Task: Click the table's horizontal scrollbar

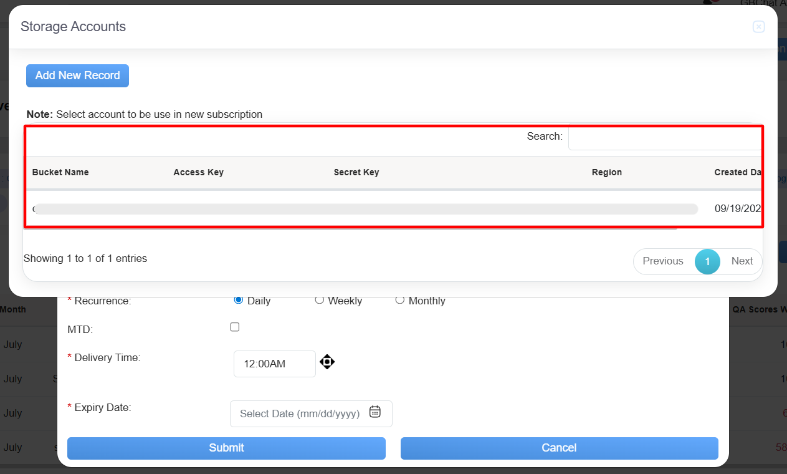Action: coord(349,230)
